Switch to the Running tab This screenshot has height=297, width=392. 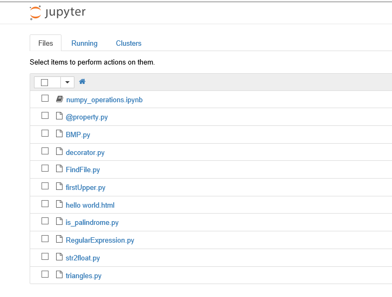point(85,43)
